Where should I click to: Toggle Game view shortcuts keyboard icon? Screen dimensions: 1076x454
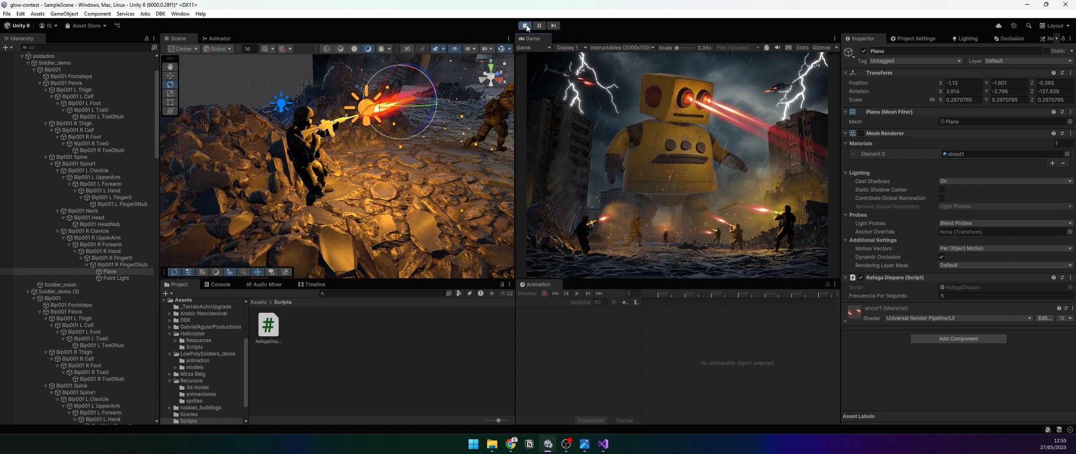pyautogui.click(x=788, y=47)
